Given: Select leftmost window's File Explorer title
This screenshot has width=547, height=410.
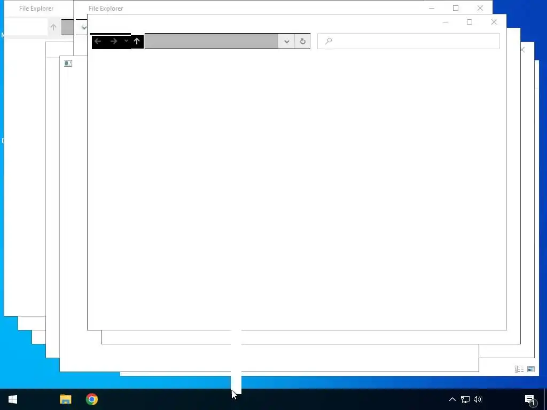Looking at the screenshot, I should (36, 9).
